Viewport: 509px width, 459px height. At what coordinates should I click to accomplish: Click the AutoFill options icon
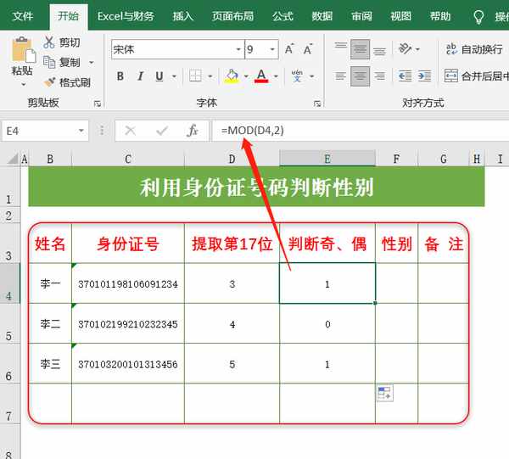(385, 393)
